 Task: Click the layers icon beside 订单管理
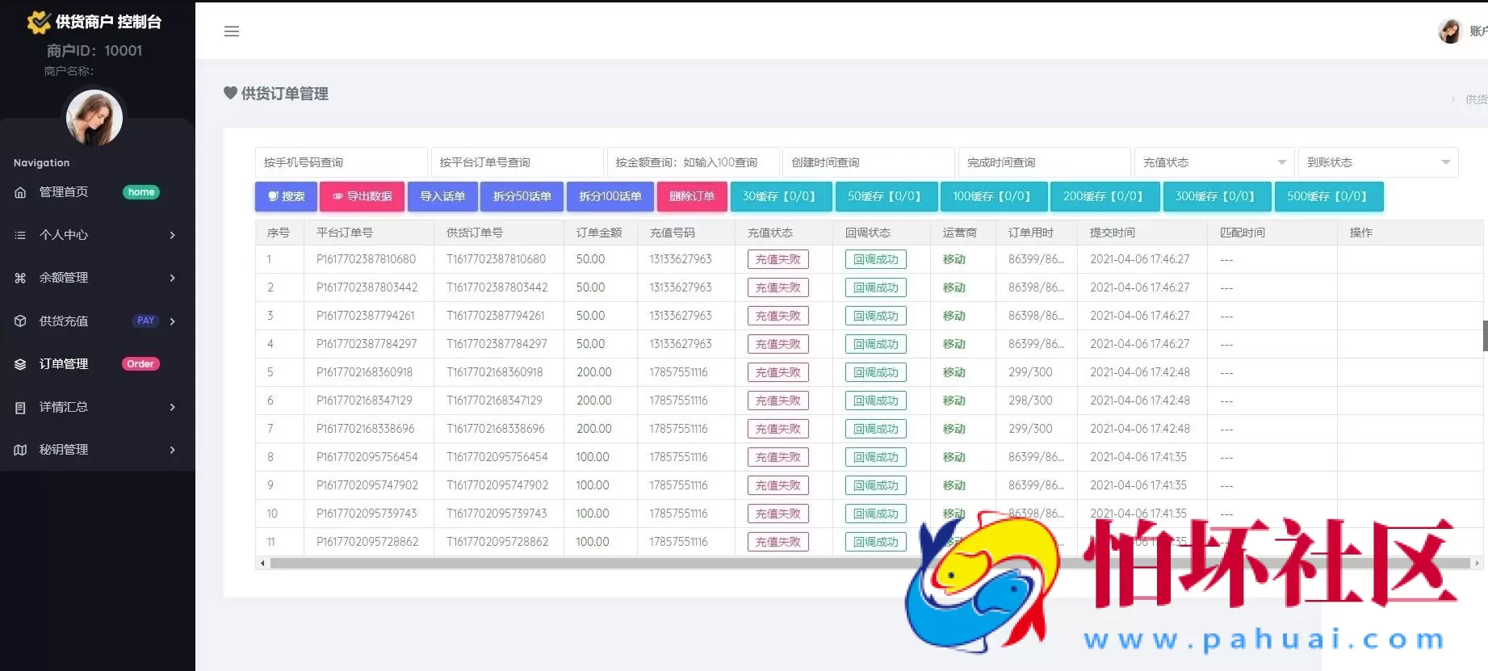[x=21, y=364]
